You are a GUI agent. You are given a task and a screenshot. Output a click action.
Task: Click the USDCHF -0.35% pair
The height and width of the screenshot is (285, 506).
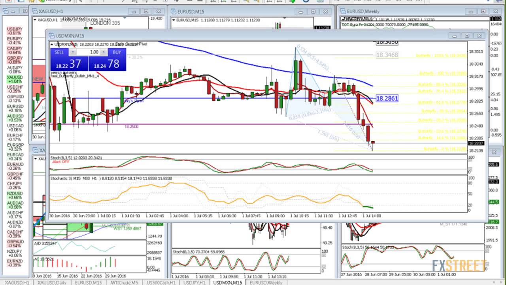tap(15, 89)
